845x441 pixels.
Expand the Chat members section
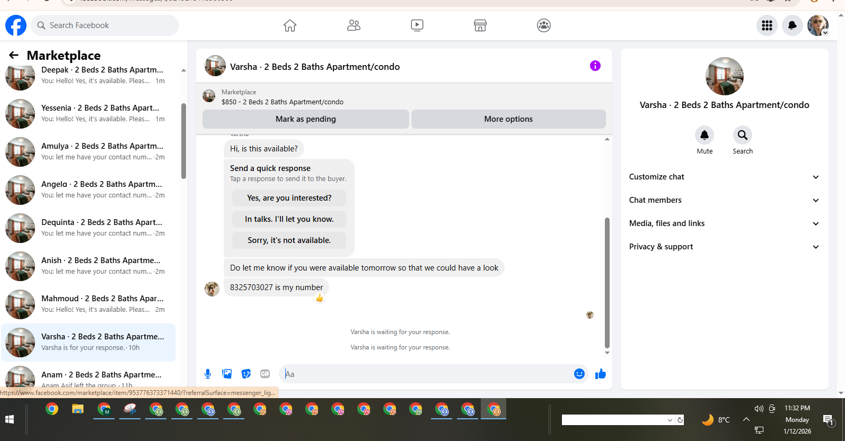(724, 200)
